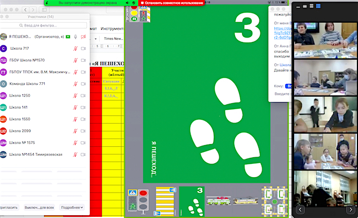Viewport: 358px width, 218px height.
Task: Stop screen sharing with the red button
Action: (x=172, y=3)
